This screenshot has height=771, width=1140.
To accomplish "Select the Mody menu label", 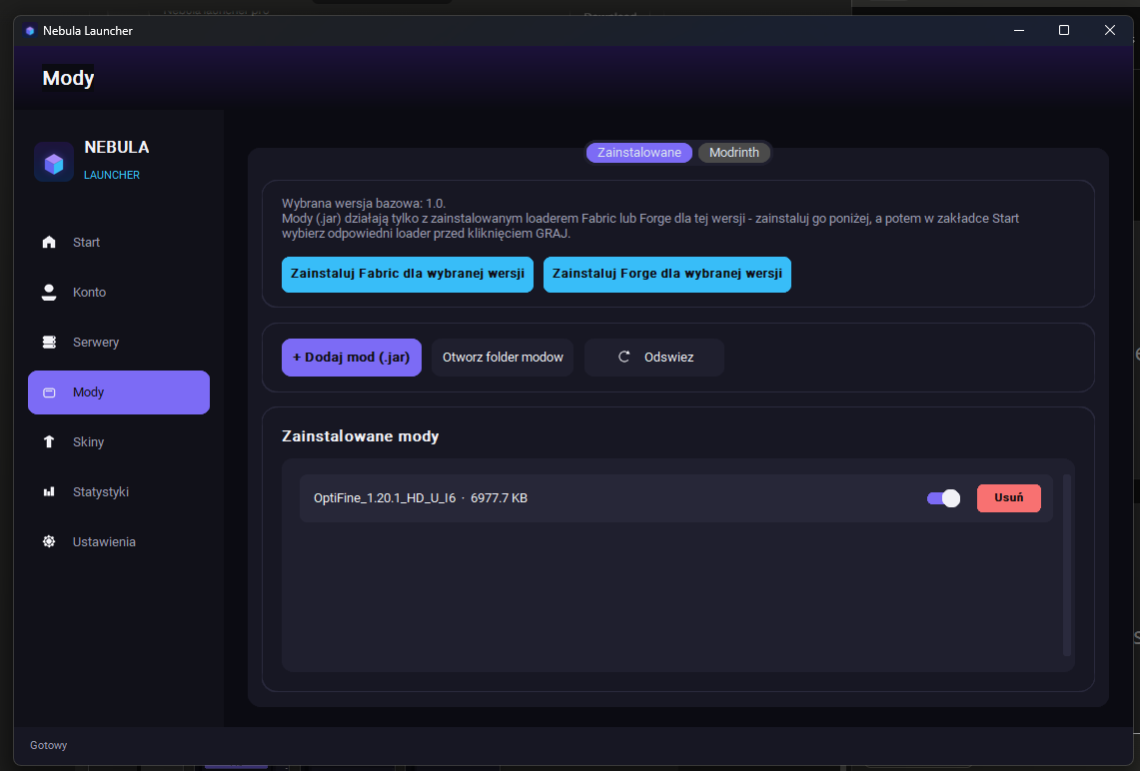I will tap(89, 392).
